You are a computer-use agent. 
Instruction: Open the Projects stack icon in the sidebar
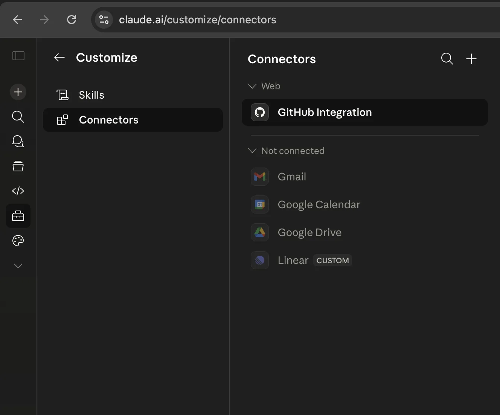(x=18, y=166)
